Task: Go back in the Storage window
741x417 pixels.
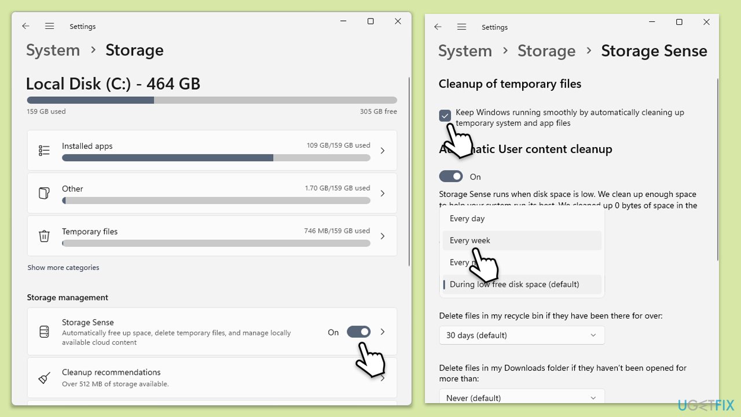Action: 25,26
